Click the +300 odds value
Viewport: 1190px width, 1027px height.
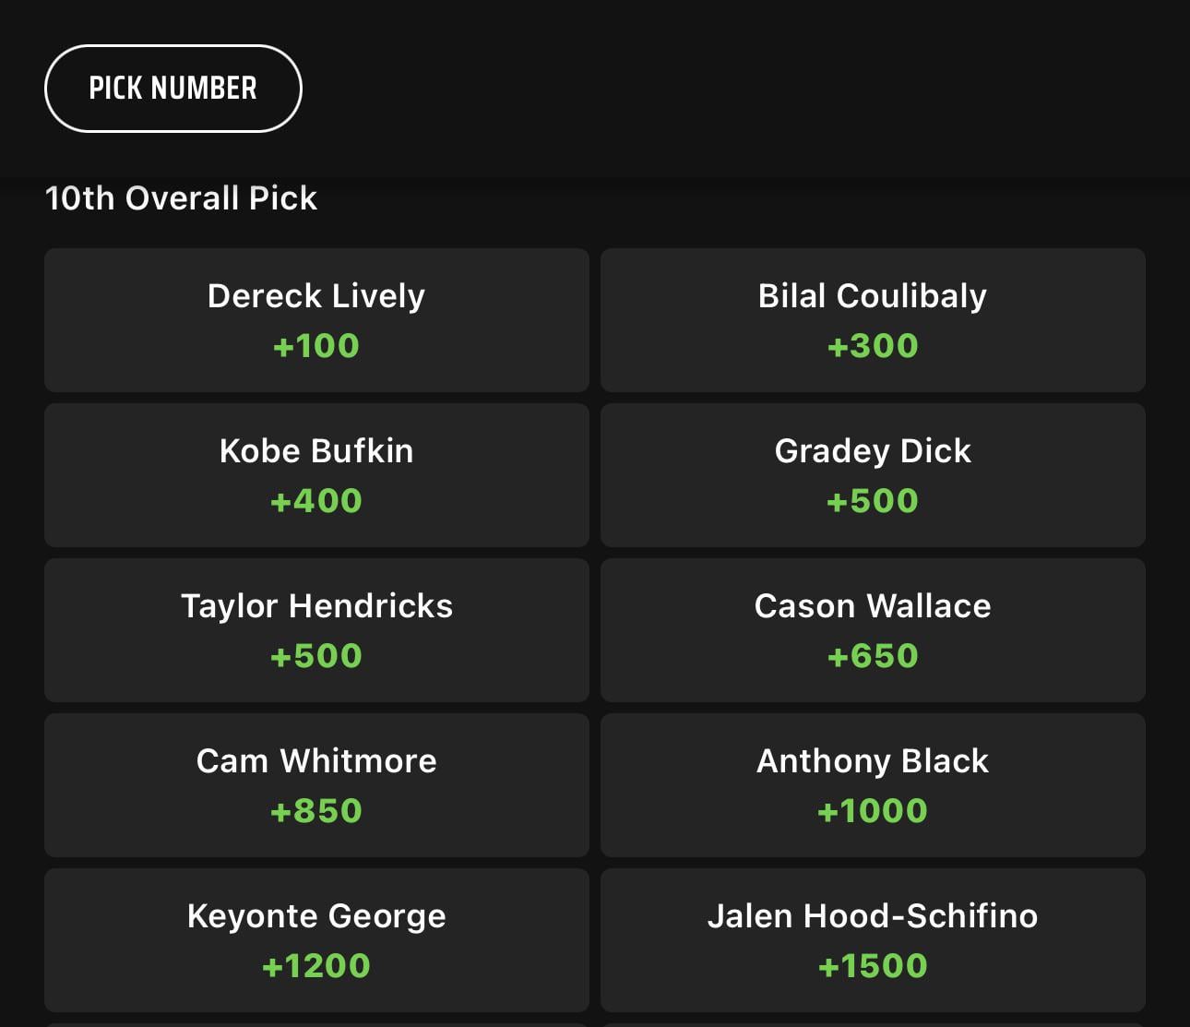(x=873, y=346)
